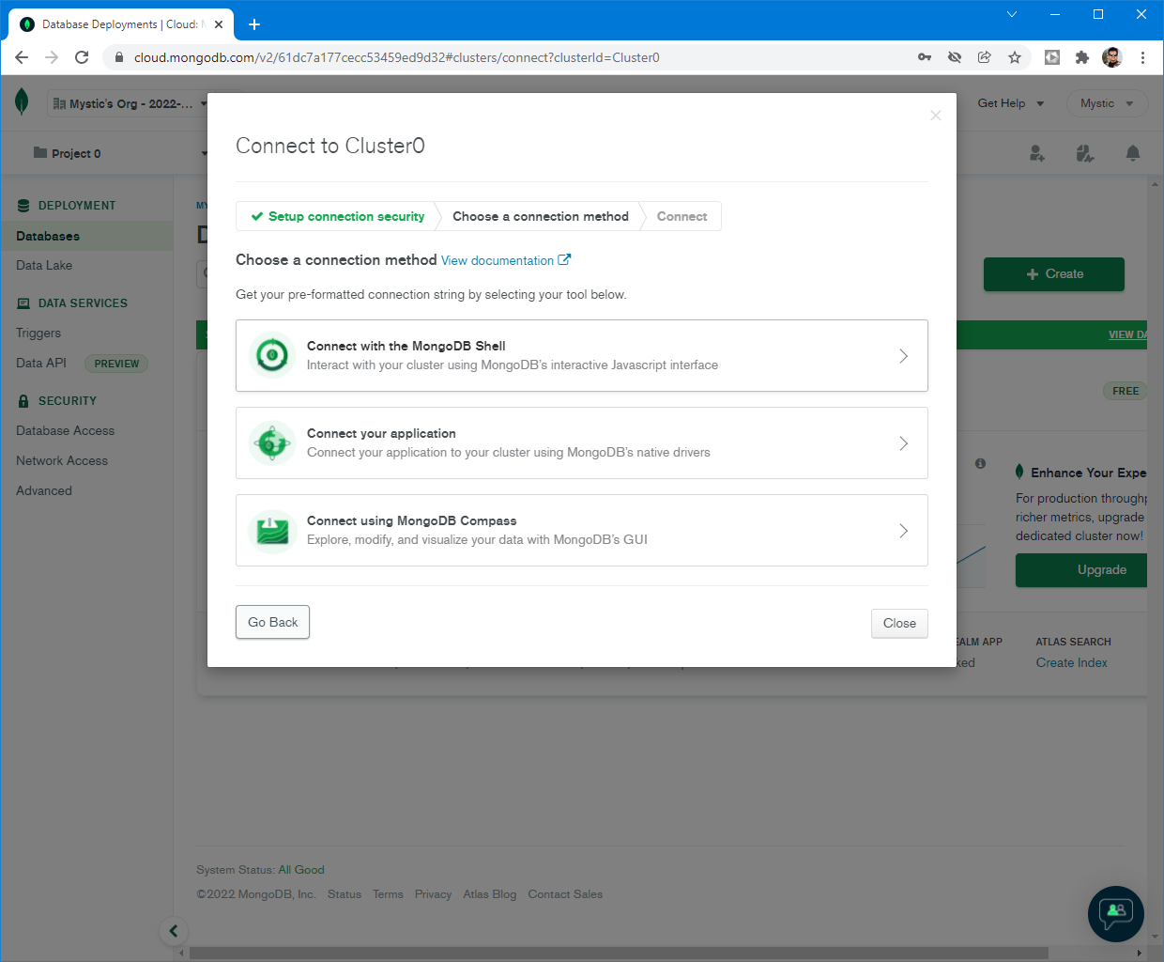Image resolution: width=1164 pixels, height=962 pixels.
Task: Select the Connect step
Action: 682,216
